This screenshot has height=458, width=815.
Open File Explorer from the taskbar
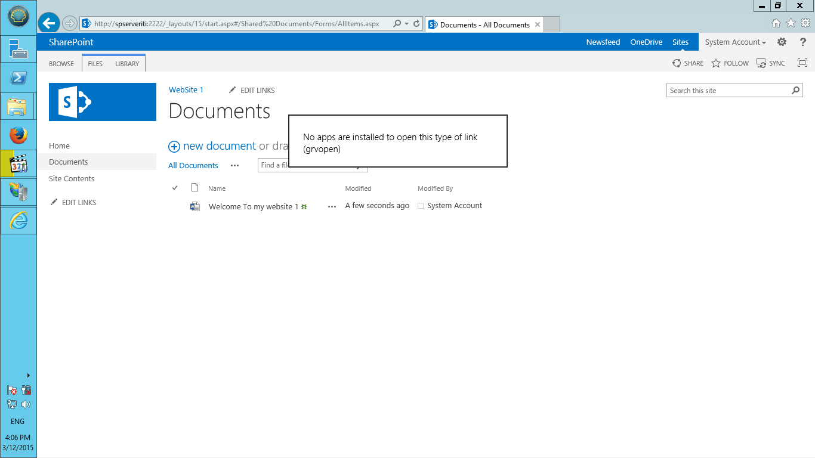17,107
